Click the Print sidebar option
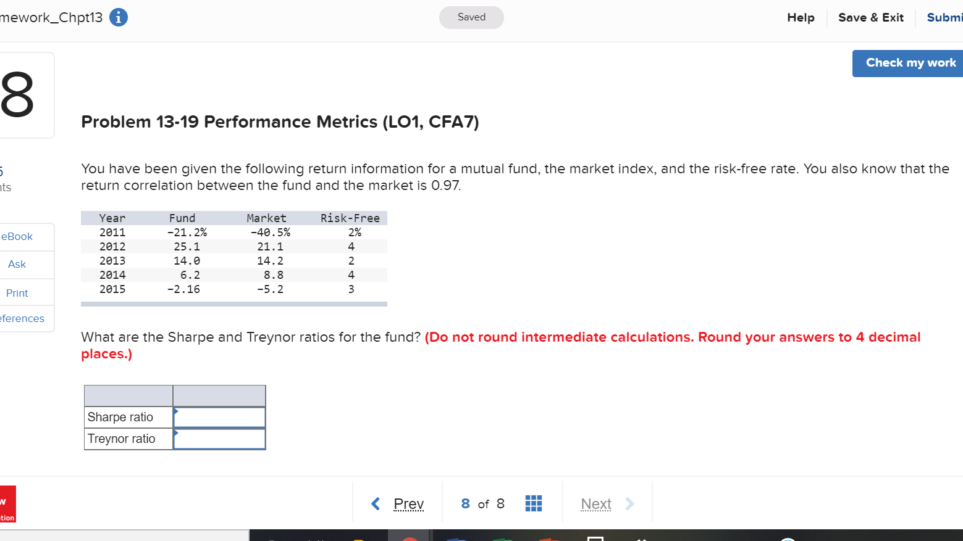Viewport: 963px width, 541px height. click(x=17, y=292)
